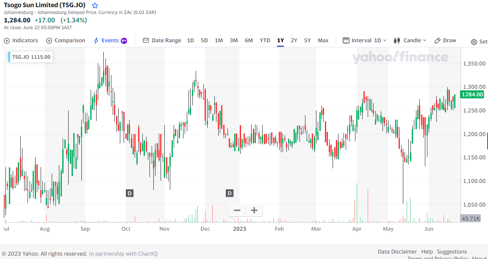Click the candlestick icon beside Candle
488x259 pixels.
(x=397, y=41)
